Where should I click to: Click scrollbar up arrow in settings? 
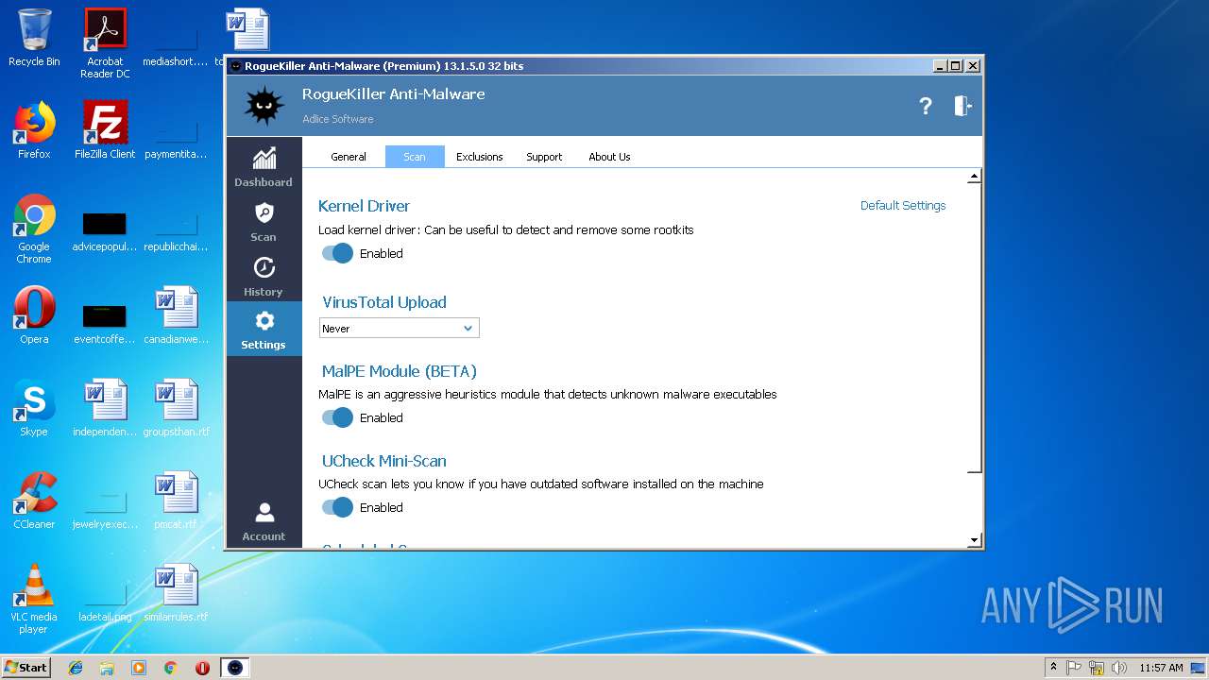[975, 177]
